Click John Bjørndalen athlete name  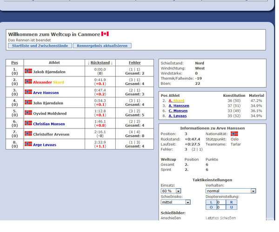[48, 103]
